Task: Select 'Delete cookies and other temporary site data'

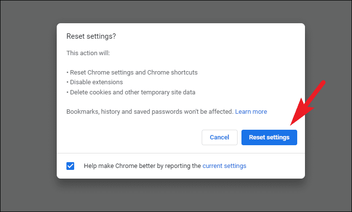Action: coord(133,92)
